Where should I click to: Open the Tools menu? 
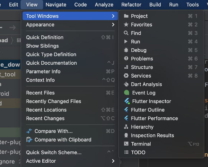pyautogui.click(x=193, y=5)
